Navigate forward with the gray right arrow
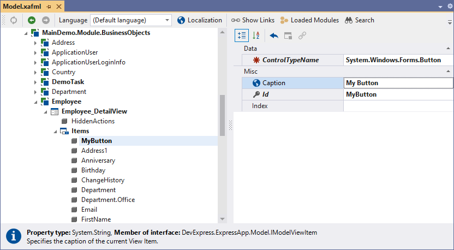Screen dimensions: 454x250 tap(46, 20)
